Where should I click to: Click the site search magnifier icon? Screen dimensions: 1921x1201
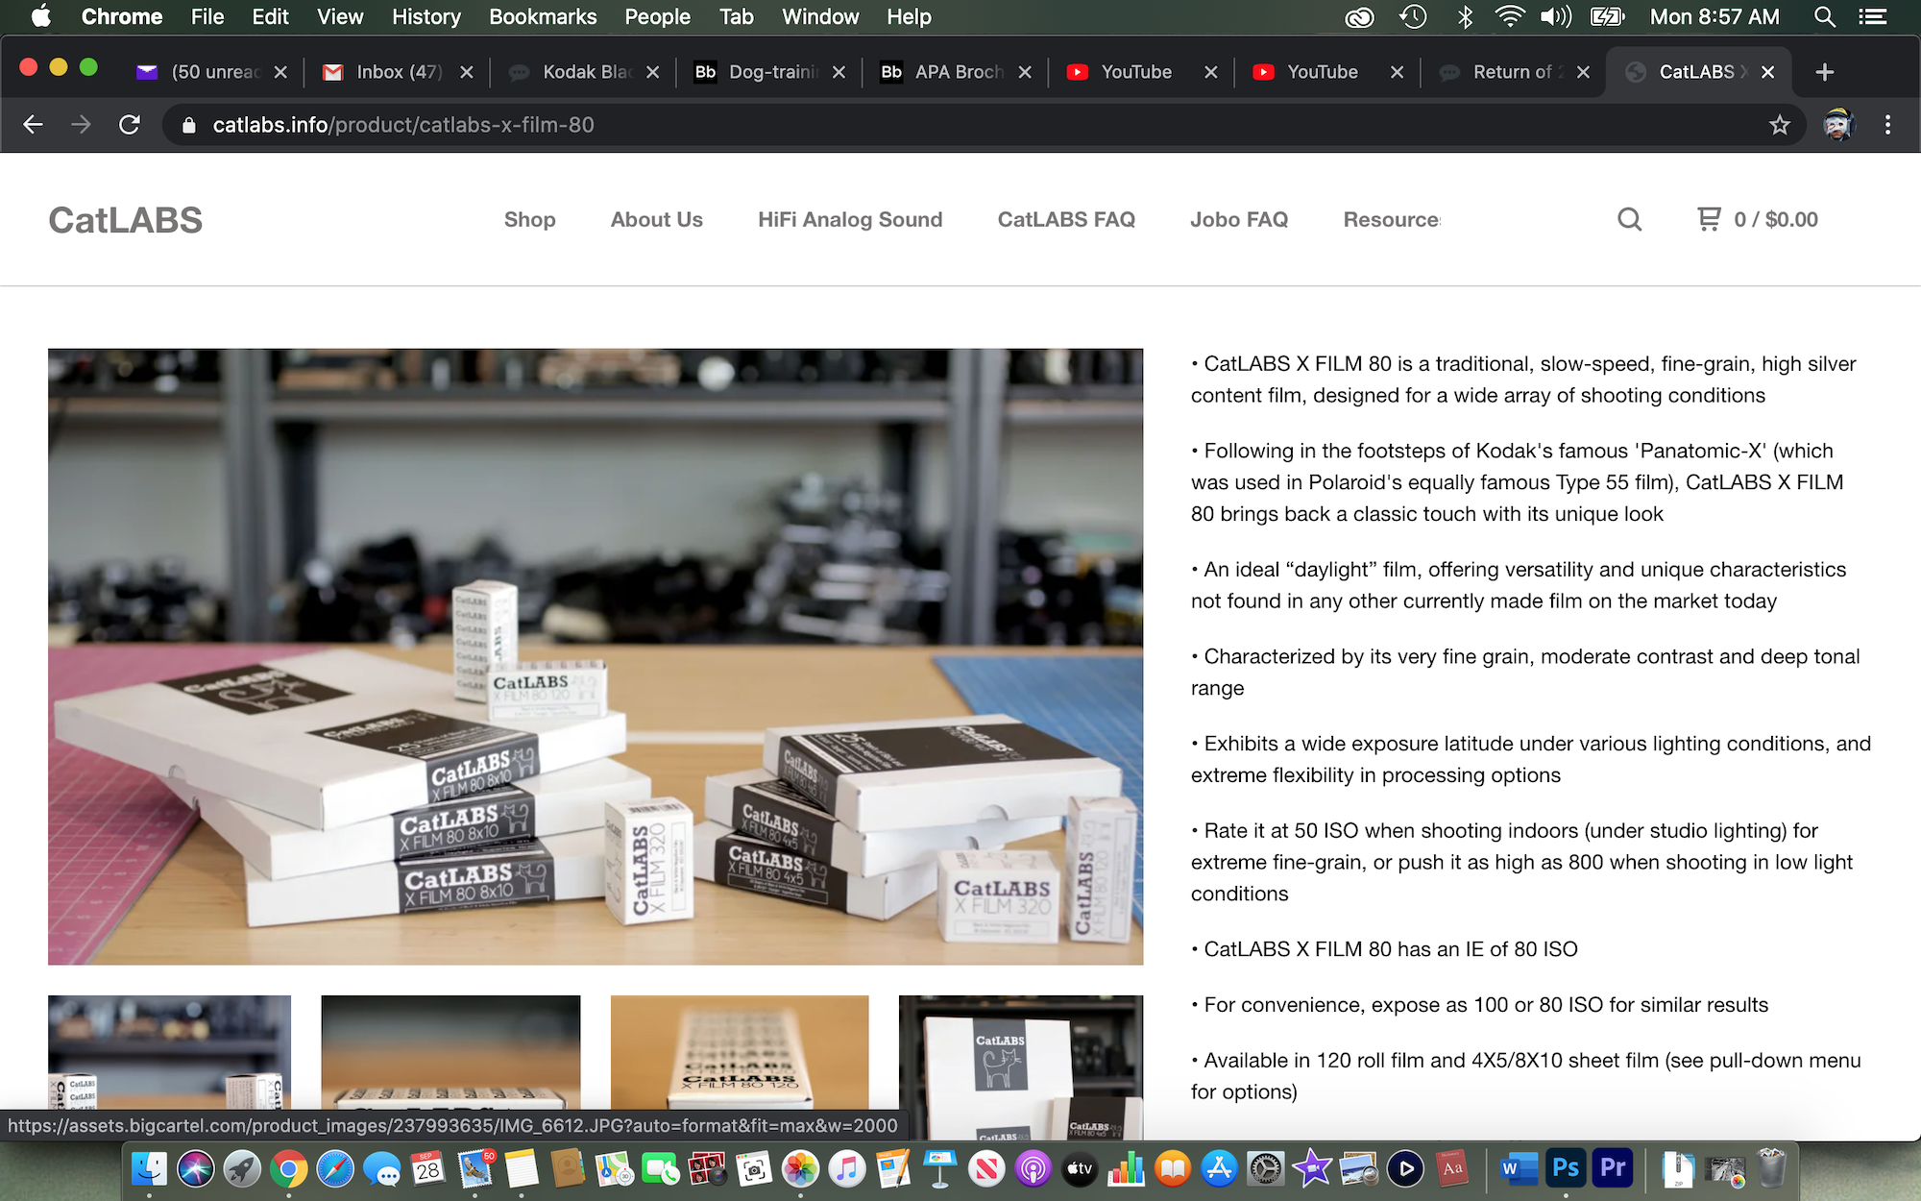tap(1629, 220)
